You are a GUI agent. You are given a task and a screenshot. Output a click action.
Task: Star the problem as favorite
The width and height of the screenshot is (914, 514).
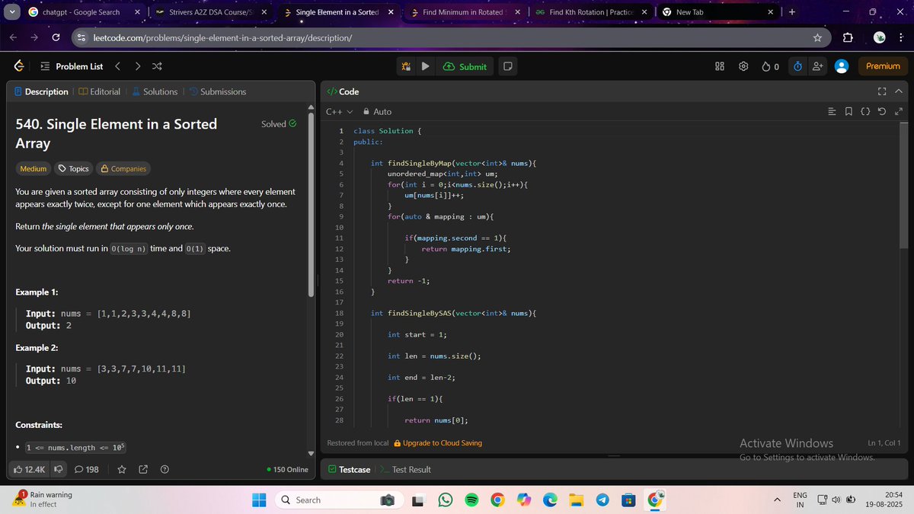[x=122, y=469]
